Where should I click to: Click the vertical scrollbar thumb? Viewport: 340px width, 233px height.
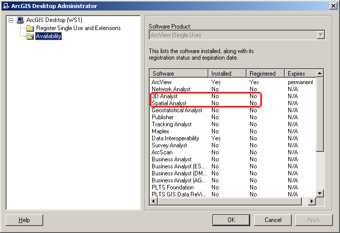point(320,114)
